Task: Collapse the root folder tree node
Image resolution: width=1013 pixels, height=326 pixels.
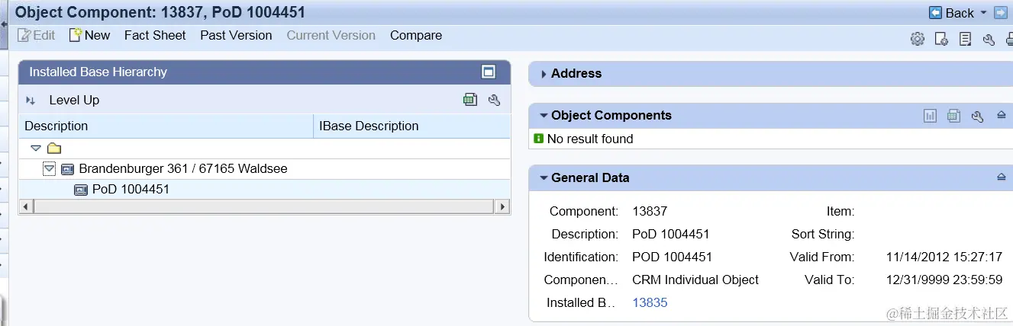Action: point(35,149)
